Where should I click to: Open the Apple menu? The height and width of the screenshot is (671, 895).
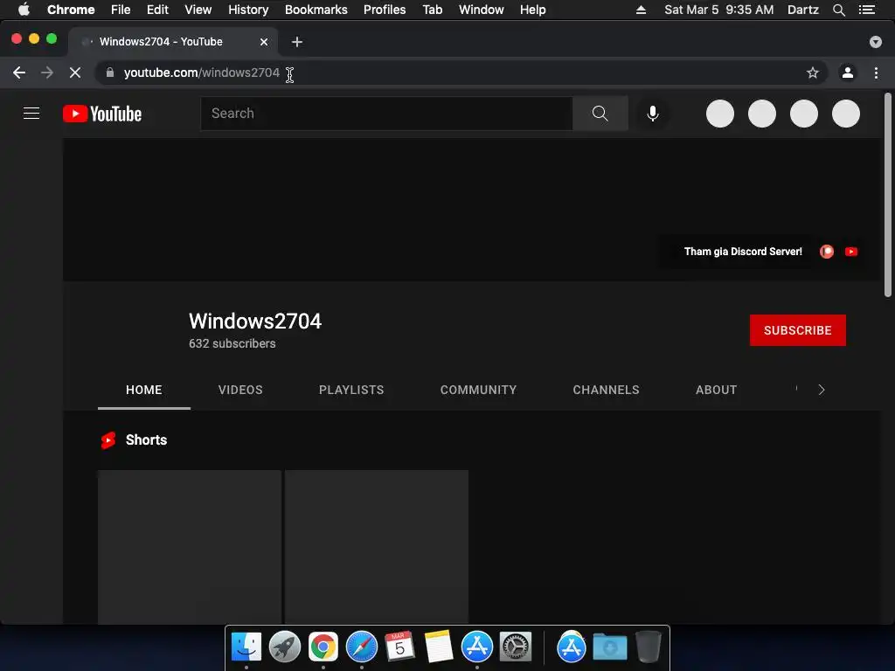24,10
